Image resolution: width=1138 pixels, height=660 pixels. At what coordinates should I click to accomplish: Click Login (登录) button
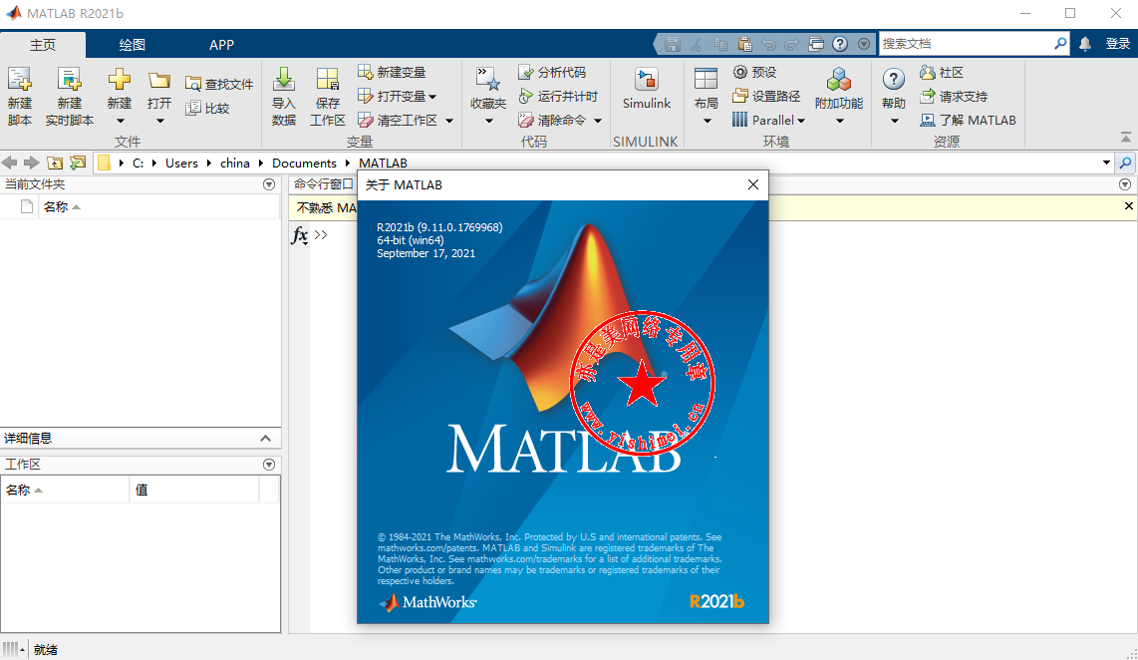pos(1118,44)
